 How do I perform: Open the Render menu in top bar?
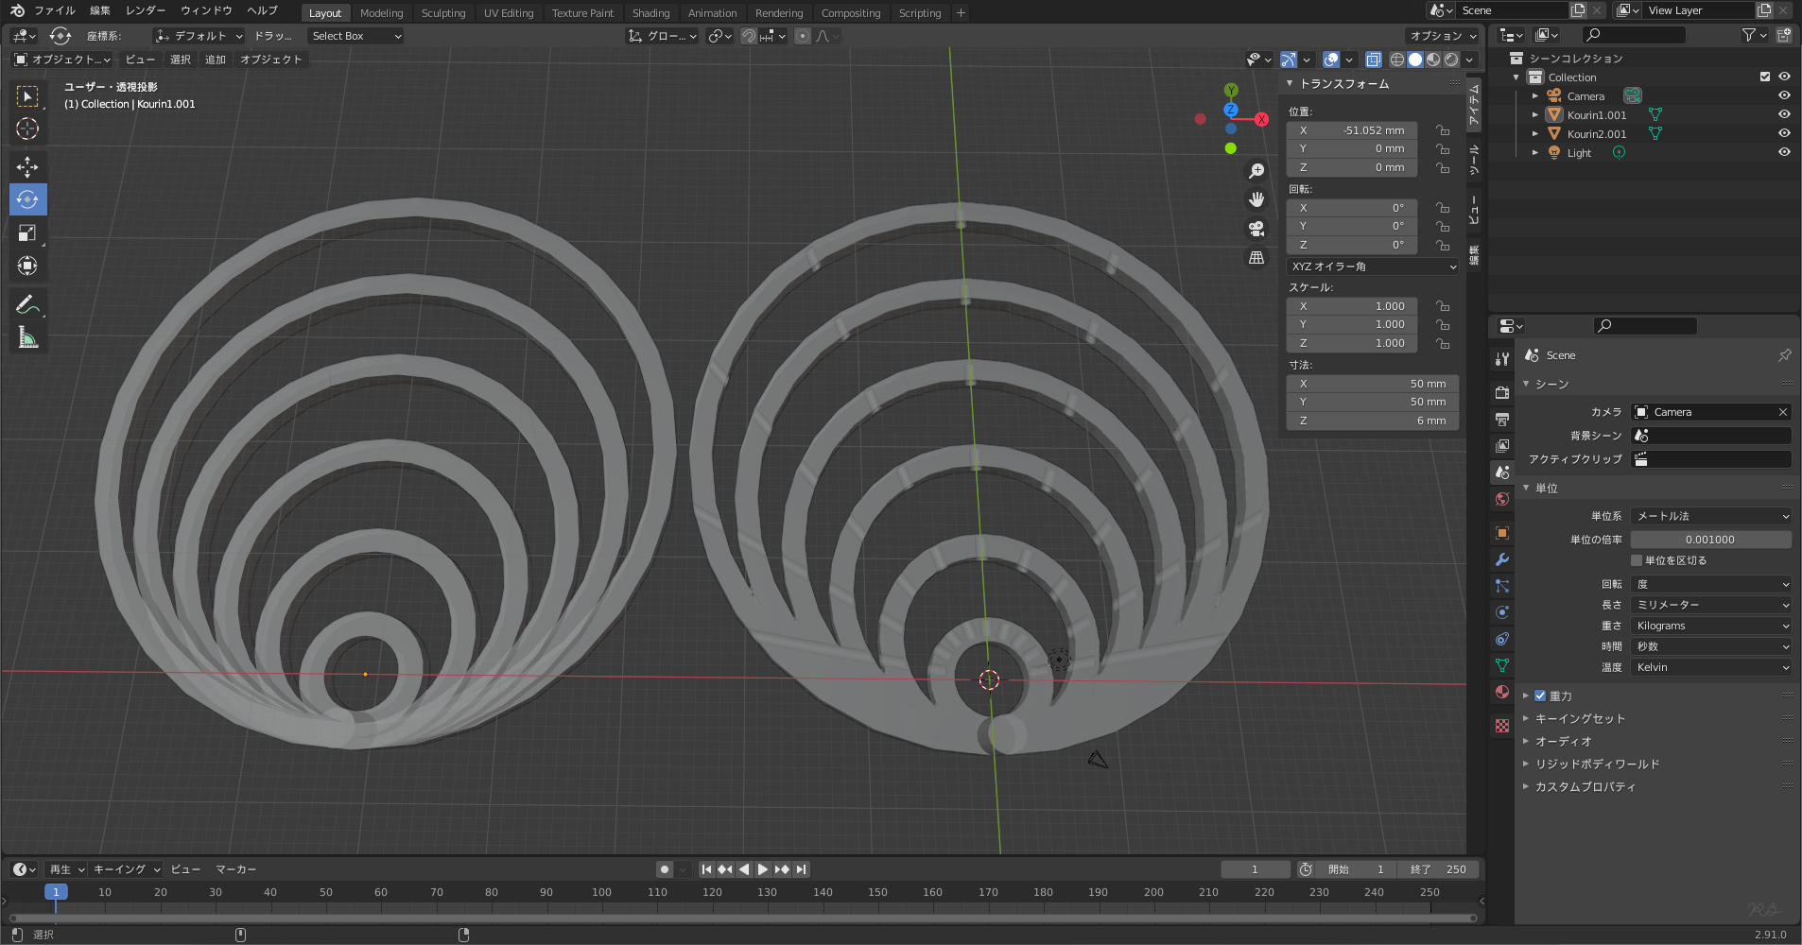click(146, 10)
